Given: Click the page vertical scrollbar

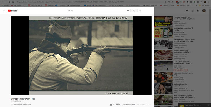Looking at the screenshot, I should coord(210,20).
